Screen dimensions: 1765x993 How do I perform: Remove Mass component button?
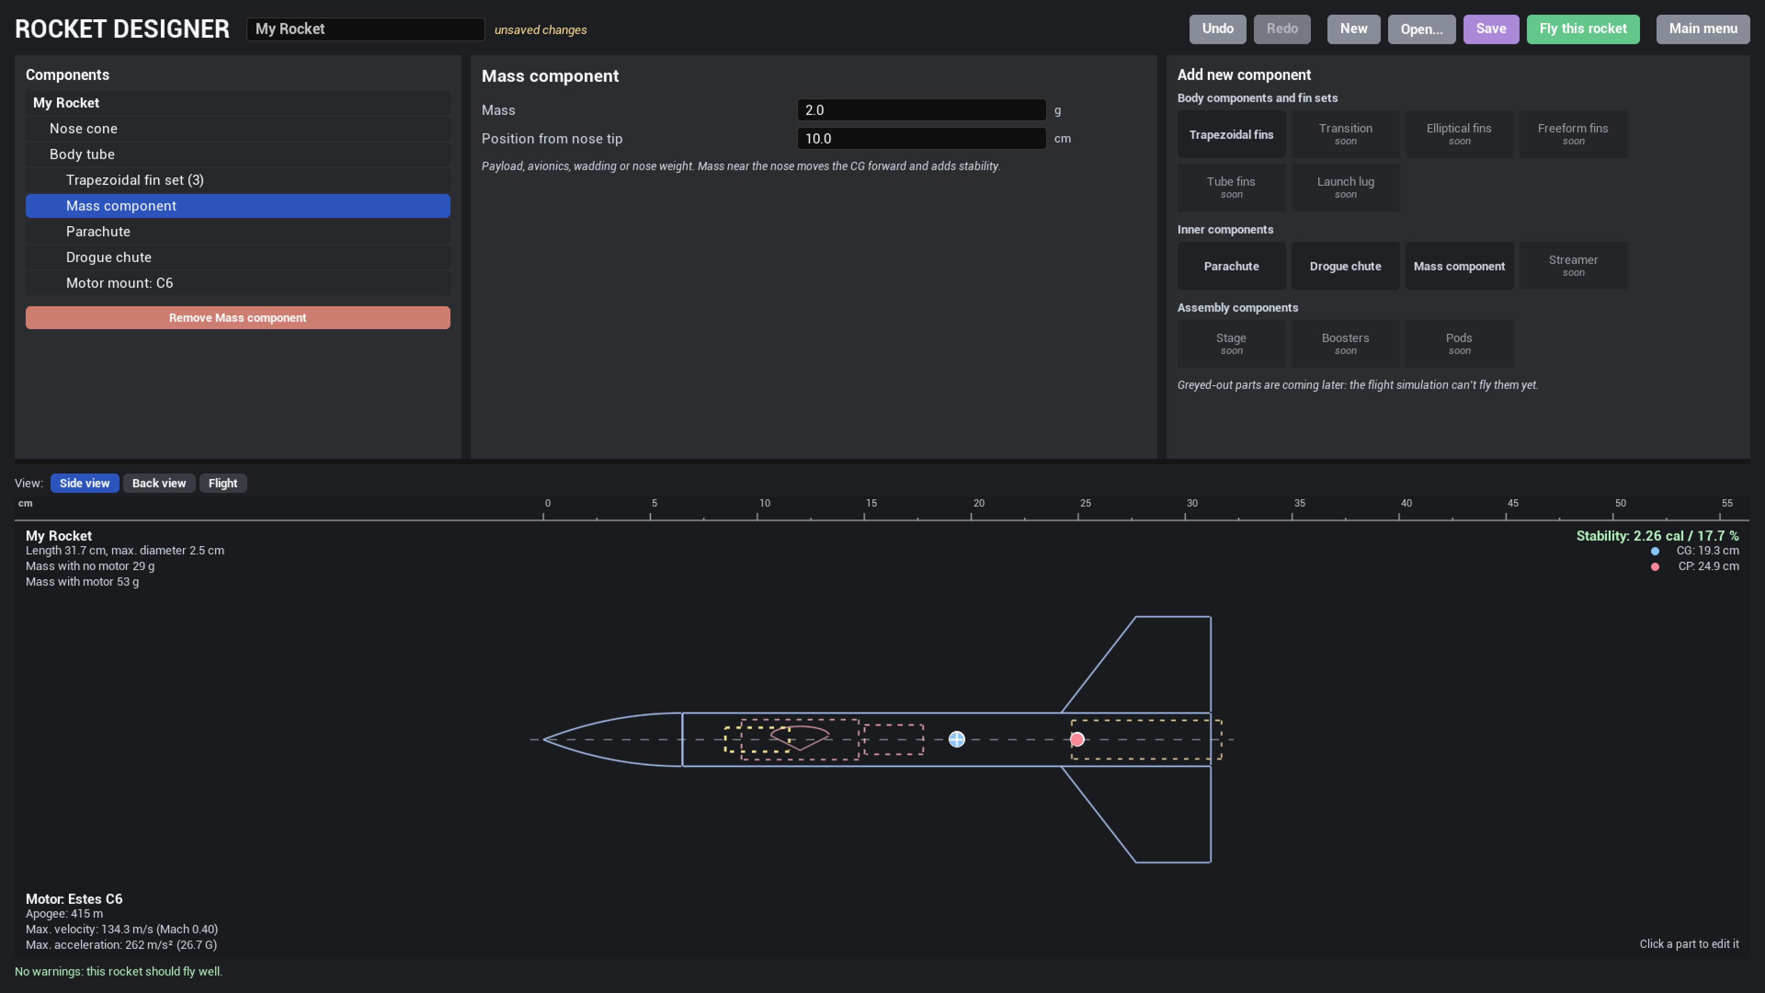click(238, 317)
